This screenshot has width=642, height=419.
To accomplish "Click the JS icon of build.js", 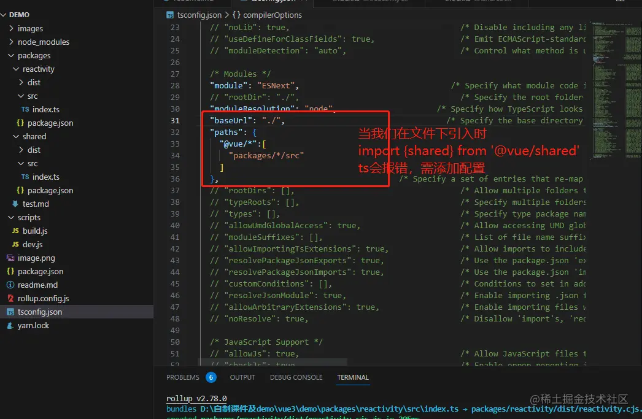I will pos(15,231).
